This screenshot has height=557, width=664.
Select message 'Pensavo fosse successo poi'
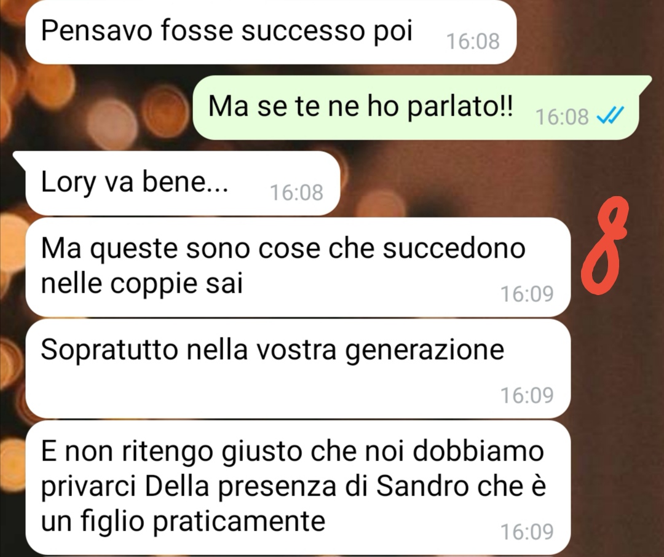(x=271, y=32)
